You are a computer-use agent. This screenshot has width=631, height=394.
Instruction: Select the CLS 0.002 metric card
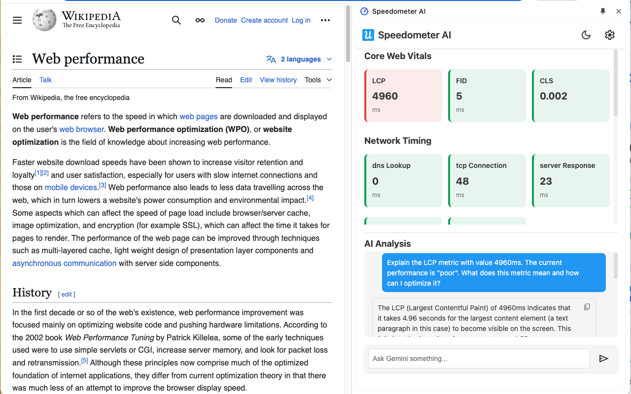point(571,96)
